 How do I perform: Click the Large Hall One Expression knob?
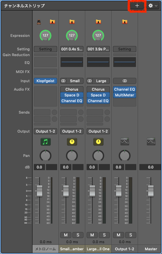coord(98,36)
